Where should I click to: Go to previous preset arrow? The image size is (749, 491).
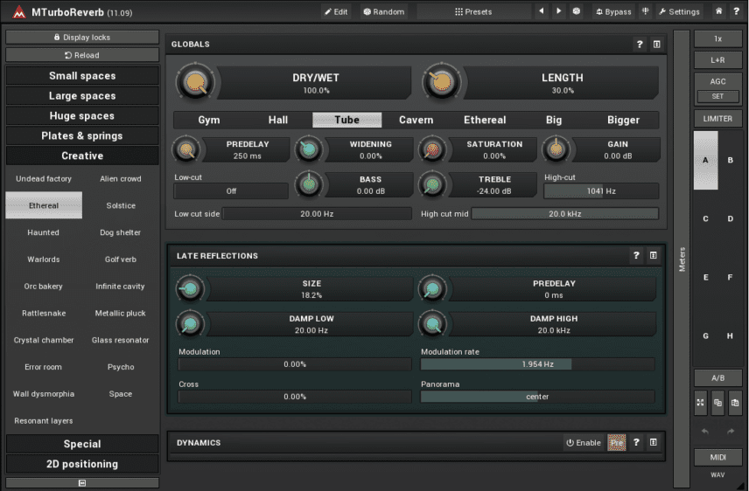(542, 11)
